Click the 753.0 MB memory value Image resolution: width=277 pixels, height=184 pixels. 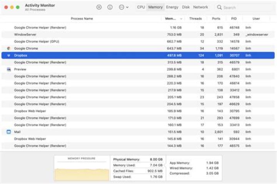coord(174,35)
